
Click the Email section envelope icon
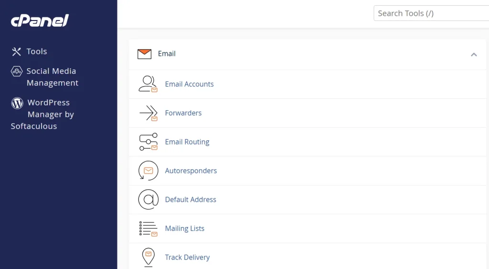144,54
